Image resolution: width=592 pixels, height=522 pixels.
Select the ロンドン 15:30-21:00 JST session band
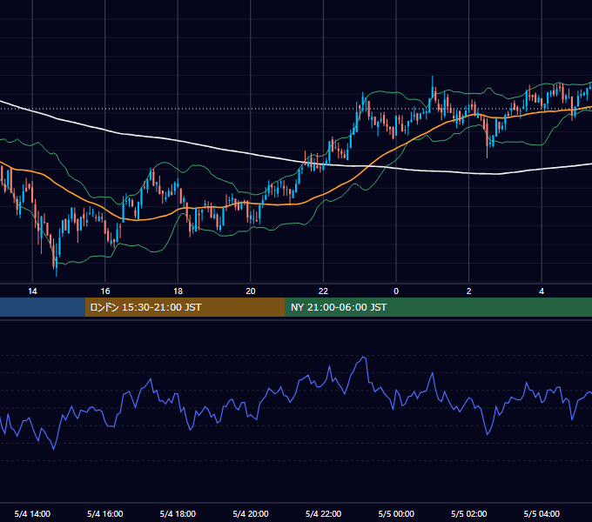[x=185, y=307]
